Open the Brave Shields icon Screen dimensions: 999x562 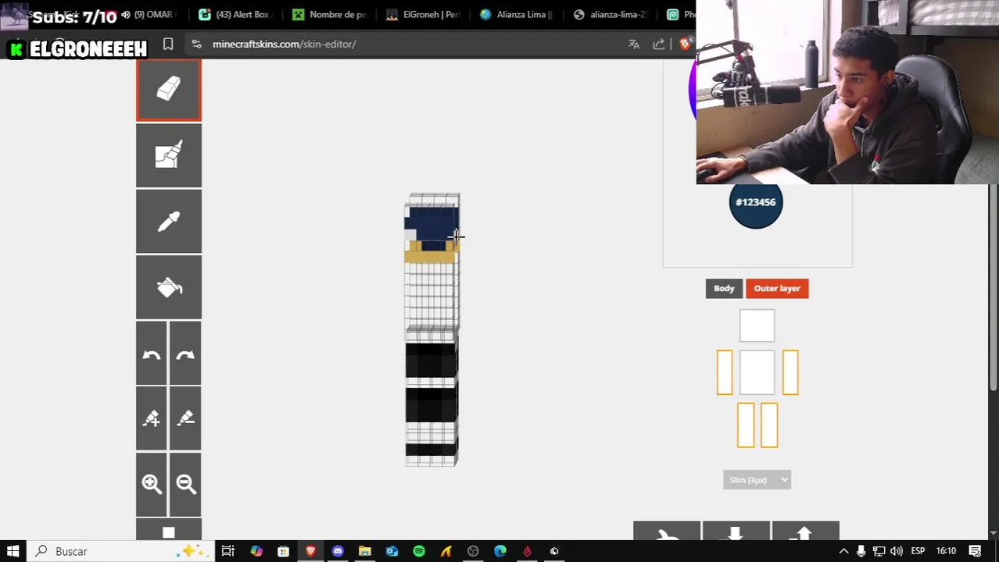click(686, 44)
